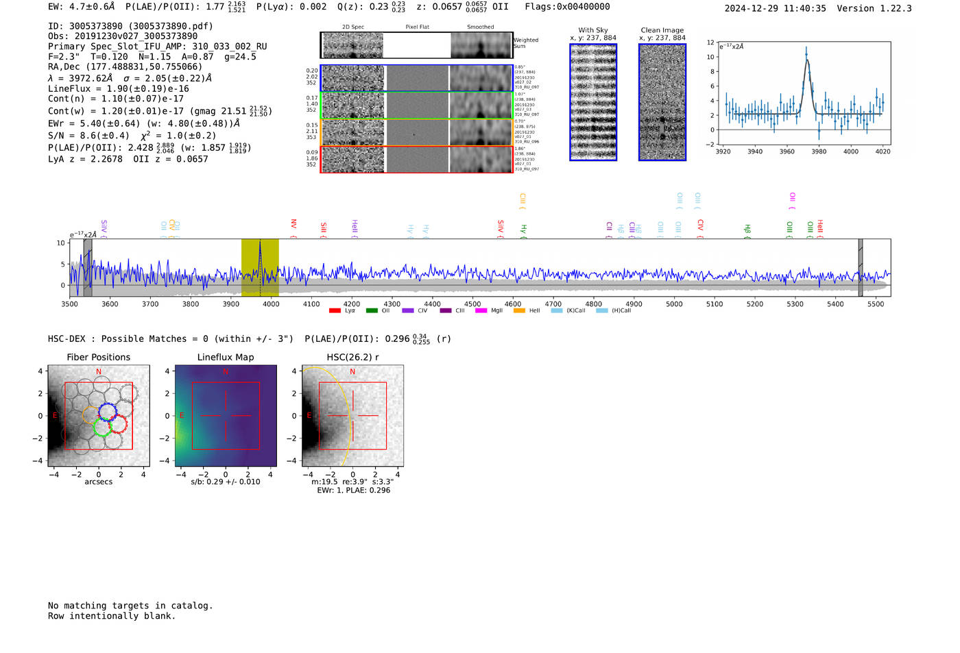Select the red-bordered 2D spectrum row
This screenshot has height=653, width=960.
coord(417,159)
